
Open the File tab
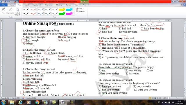4,5
